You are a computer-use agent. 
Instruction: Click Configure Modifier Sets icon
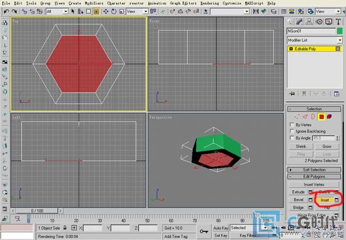(x=336, y=94)
